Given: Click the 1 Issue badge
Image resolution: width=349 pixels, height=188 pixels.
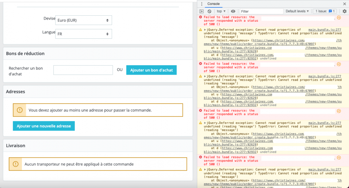Looking at the screenshot, I should pyautogui.click(x=325, y=11).
